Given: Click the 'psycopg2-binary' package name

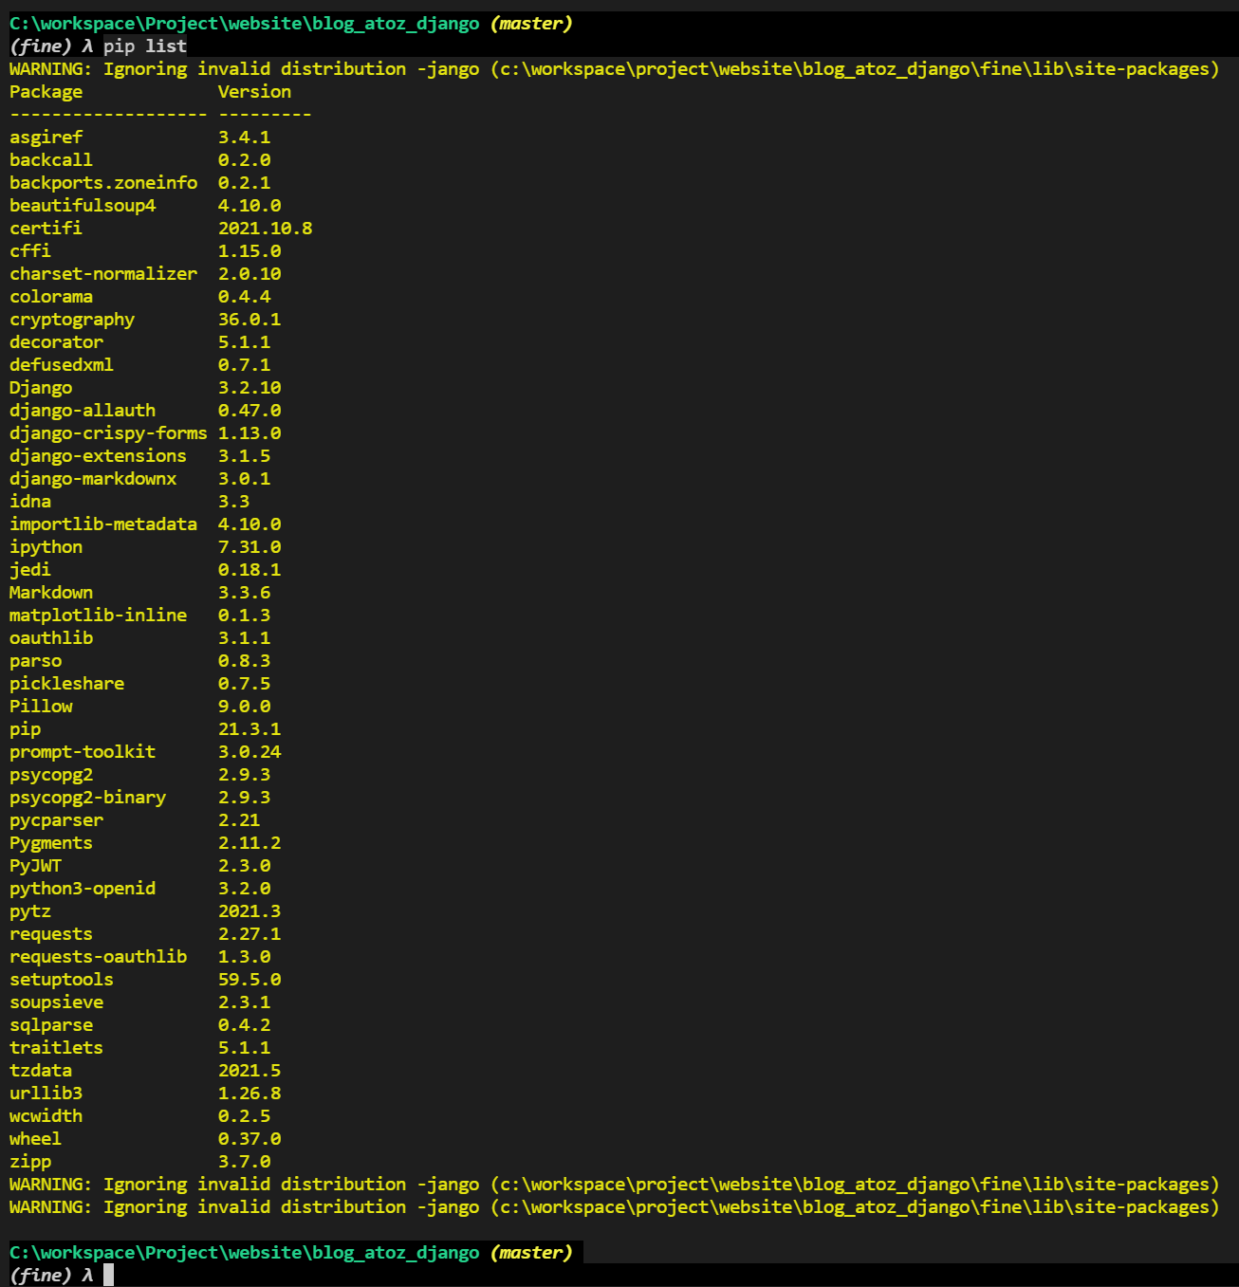Looking at the screenshot, I should pyautogui.click(x=87, y=798).
